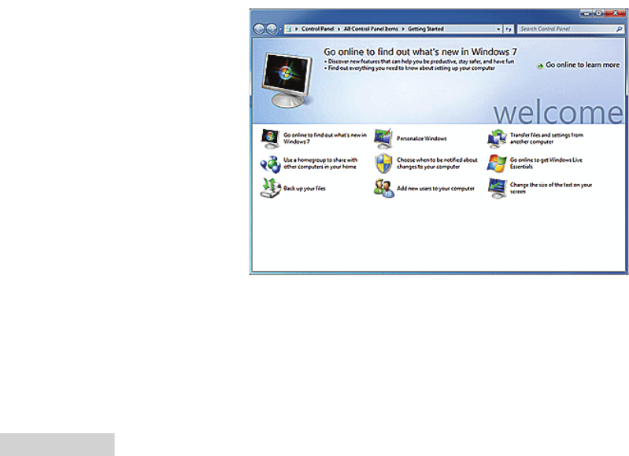Click the Back up your files icon

point(270,189)
